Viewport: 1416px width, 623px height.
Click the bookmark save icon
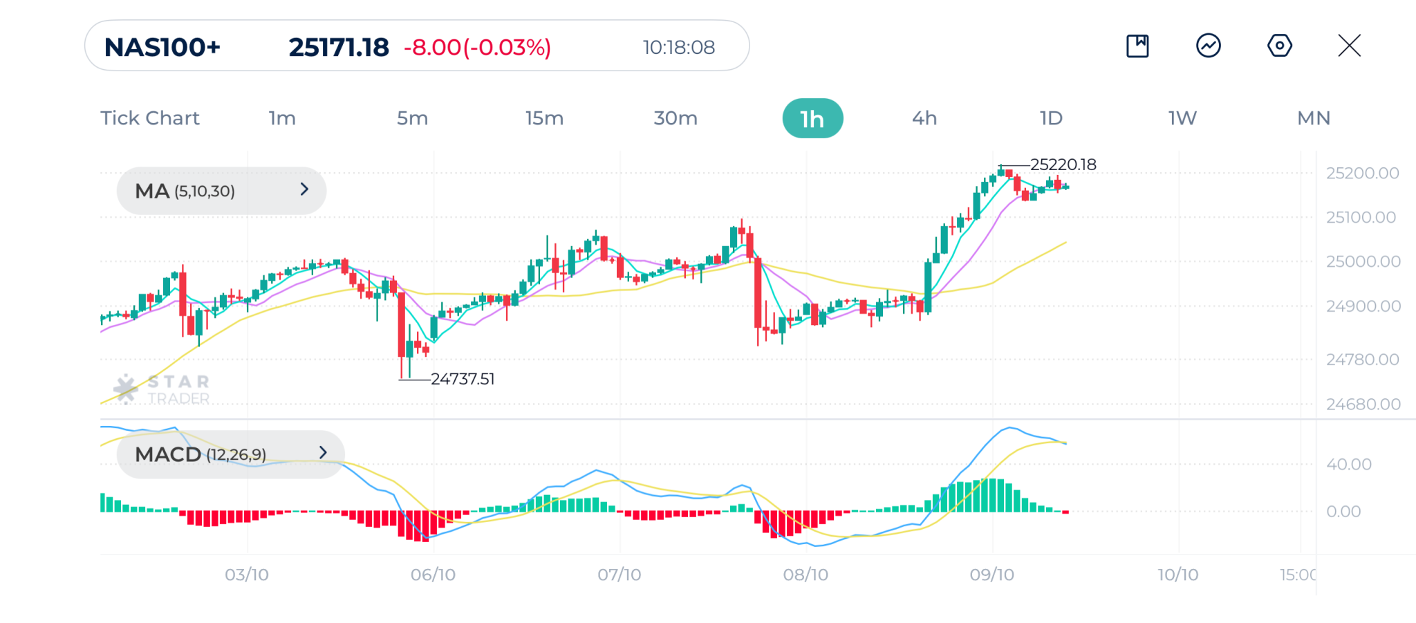(x=1137, y=46)
